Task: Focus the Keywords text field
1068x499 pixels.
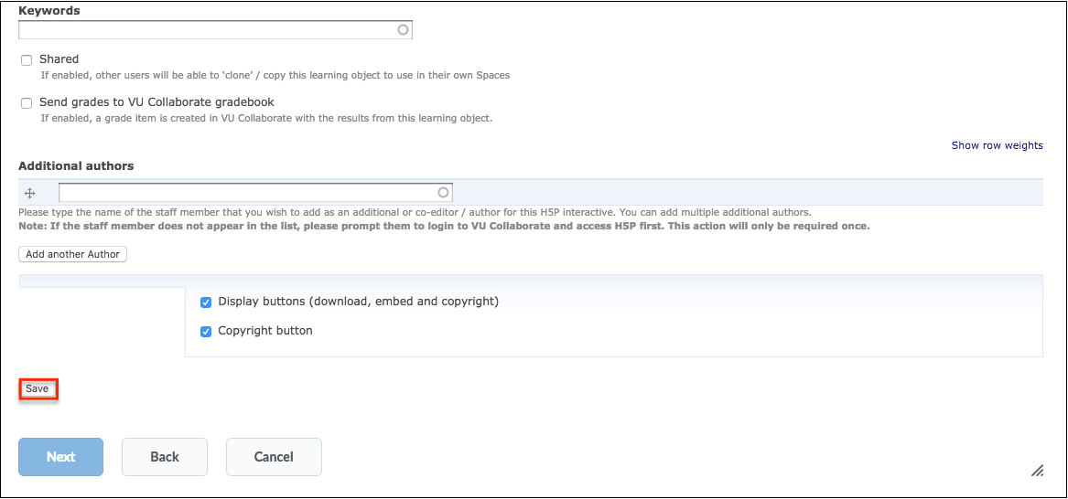Action: tap(215, 30)
